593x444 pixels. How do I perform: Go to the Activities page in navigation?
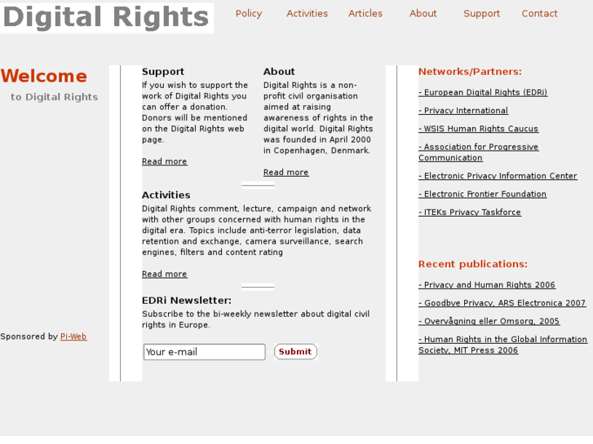click(x=307, y=14)
